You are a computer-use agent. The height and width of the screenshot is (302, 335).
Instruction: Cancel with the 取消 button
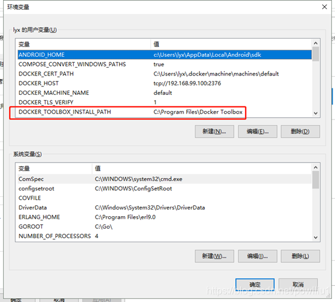(x=298, y=284)
